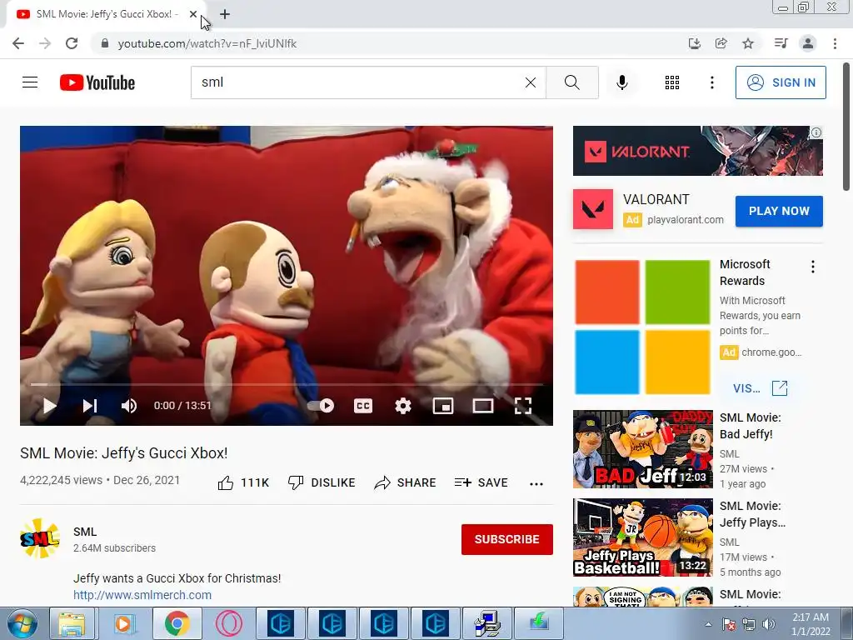Screen dimensions: 853x640
Task: Open SML Movie: Bad Jeffy! title
Action: [751, 426]
